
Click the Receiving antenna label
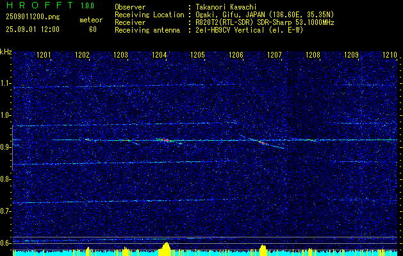pos(147,30)
